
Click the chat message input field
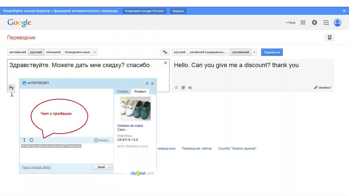tap(67, 153)
